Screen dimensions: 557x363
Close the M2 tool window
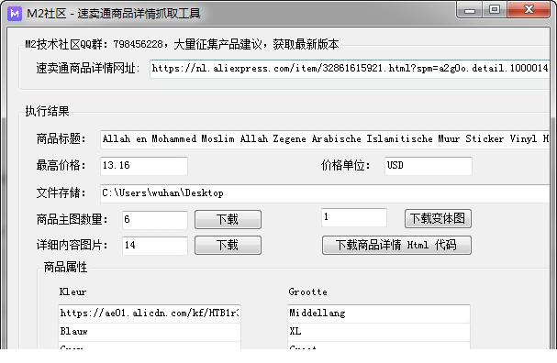pyautogui.click(x=529, y=10)
